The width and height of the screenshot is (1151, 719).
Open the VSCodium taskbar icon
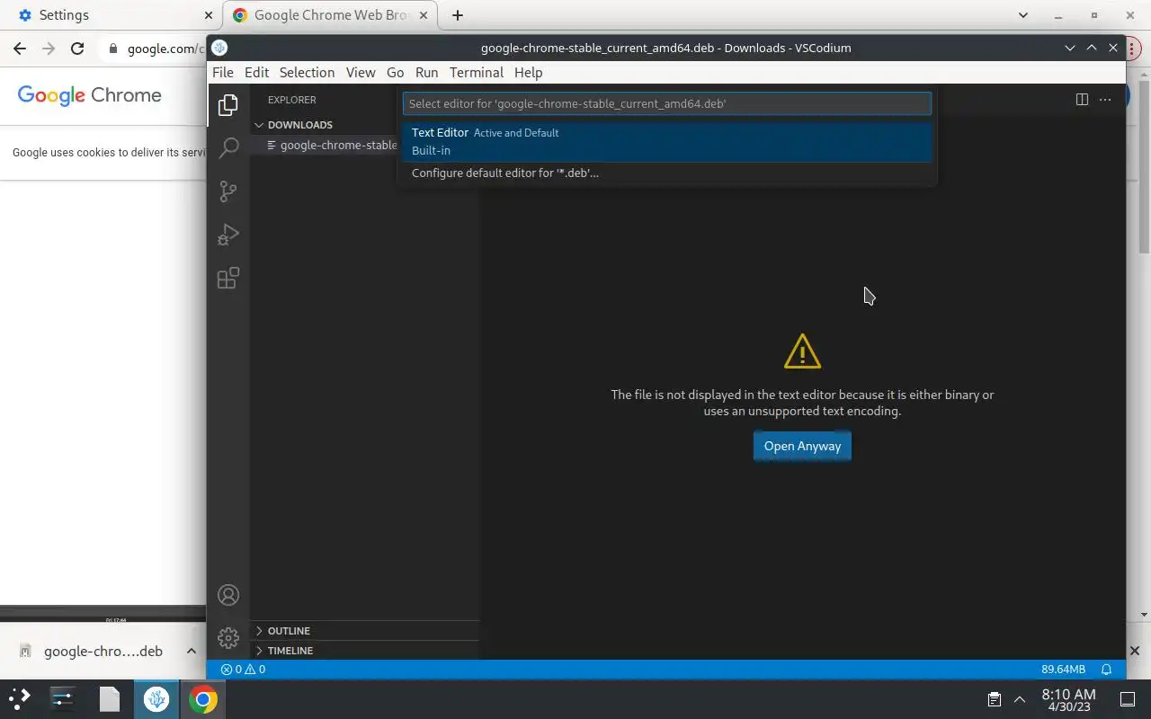point(156,698)
